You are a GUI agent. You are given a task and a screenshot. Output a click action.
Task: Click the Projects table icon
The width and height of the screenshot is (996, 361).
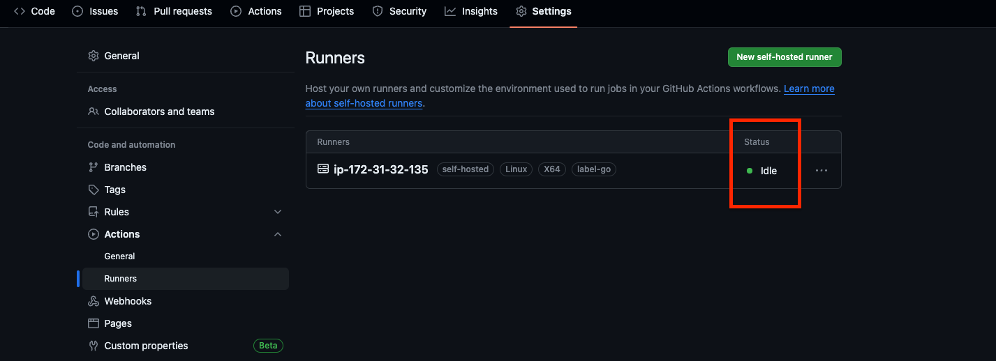coord(305,11)
